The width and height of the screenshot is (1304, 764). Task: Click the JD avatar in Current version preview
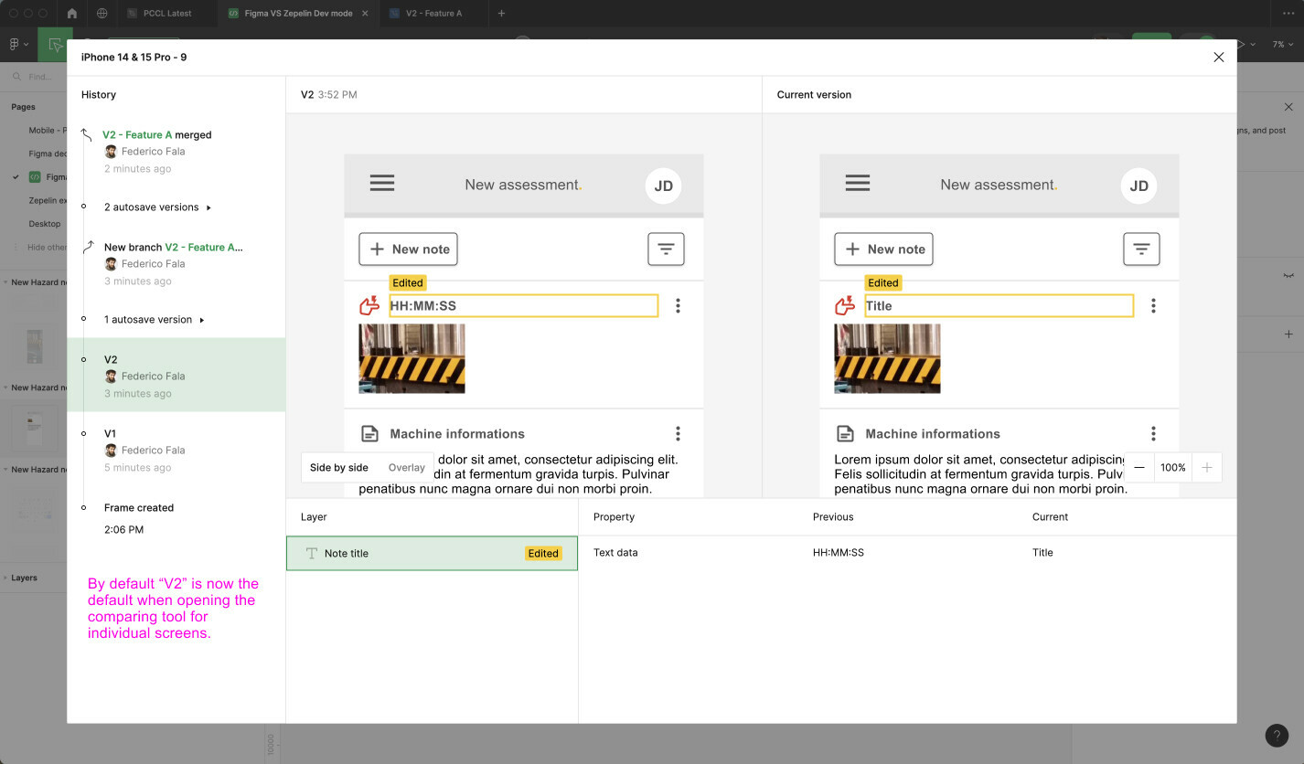click(x=1138, y=186)
